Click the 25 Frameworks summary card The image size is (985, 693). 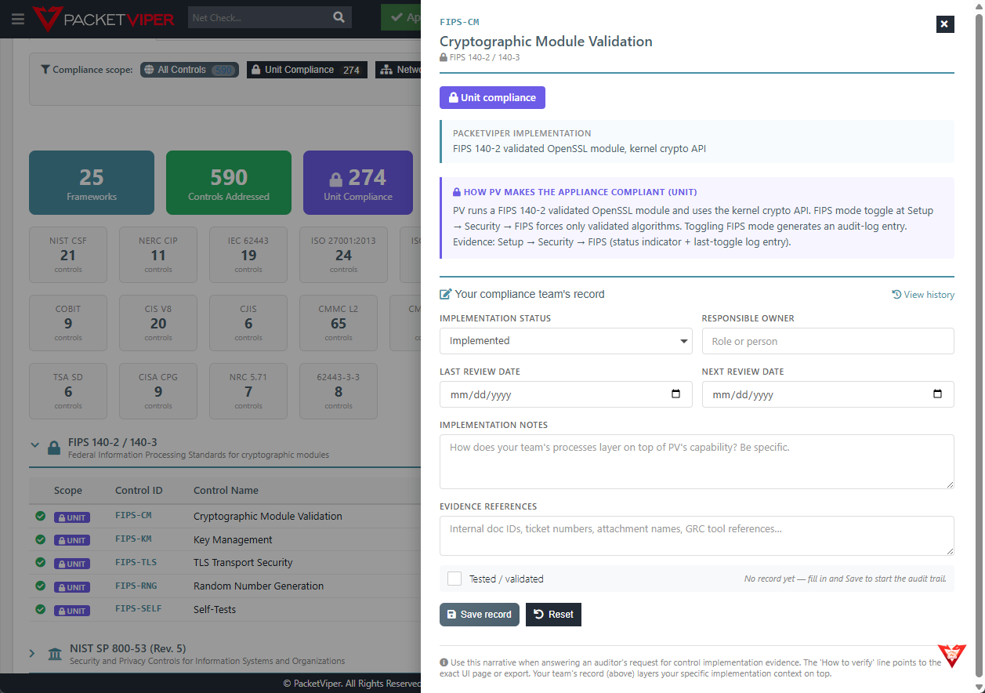(x=92, y=183)
